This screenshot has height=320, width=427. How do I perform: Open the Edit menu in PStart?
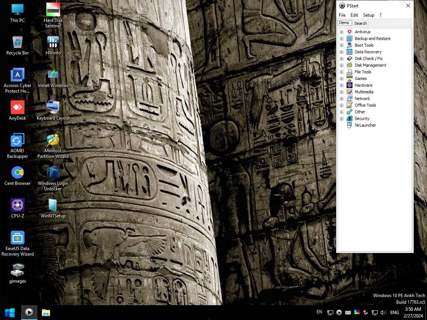pyautogui.click(x=354, y=15)
